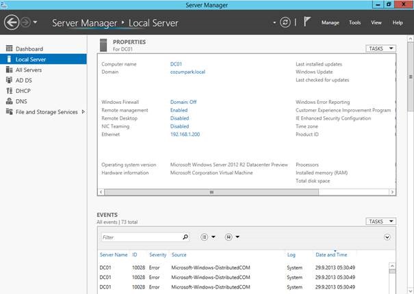Open the Manage menu

330,23
